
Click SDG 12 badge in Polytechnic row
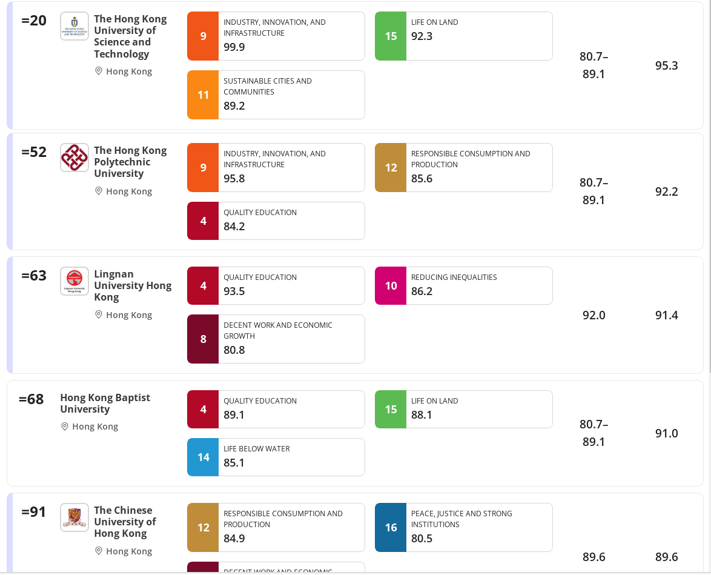[x=391, y=167]
